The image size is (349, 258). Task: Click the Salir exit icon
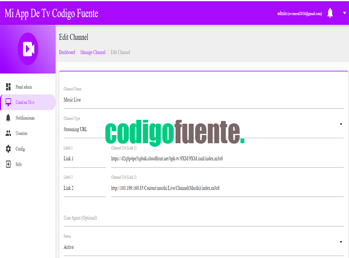[8, 164]
